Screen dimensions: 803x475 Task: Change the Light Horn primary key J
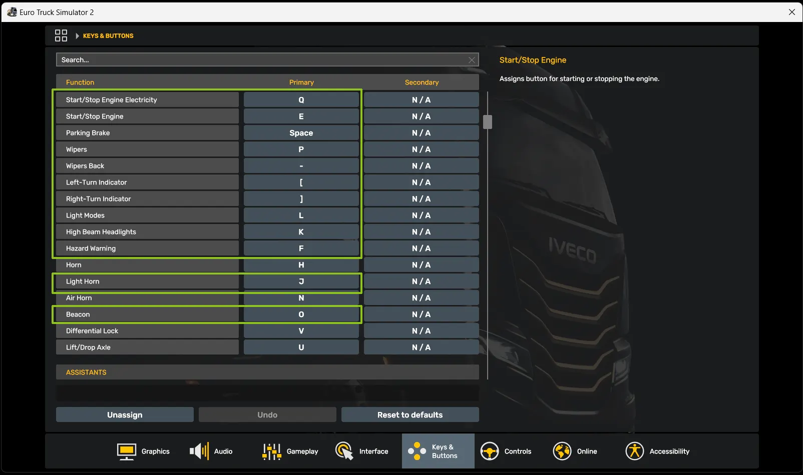301,281
